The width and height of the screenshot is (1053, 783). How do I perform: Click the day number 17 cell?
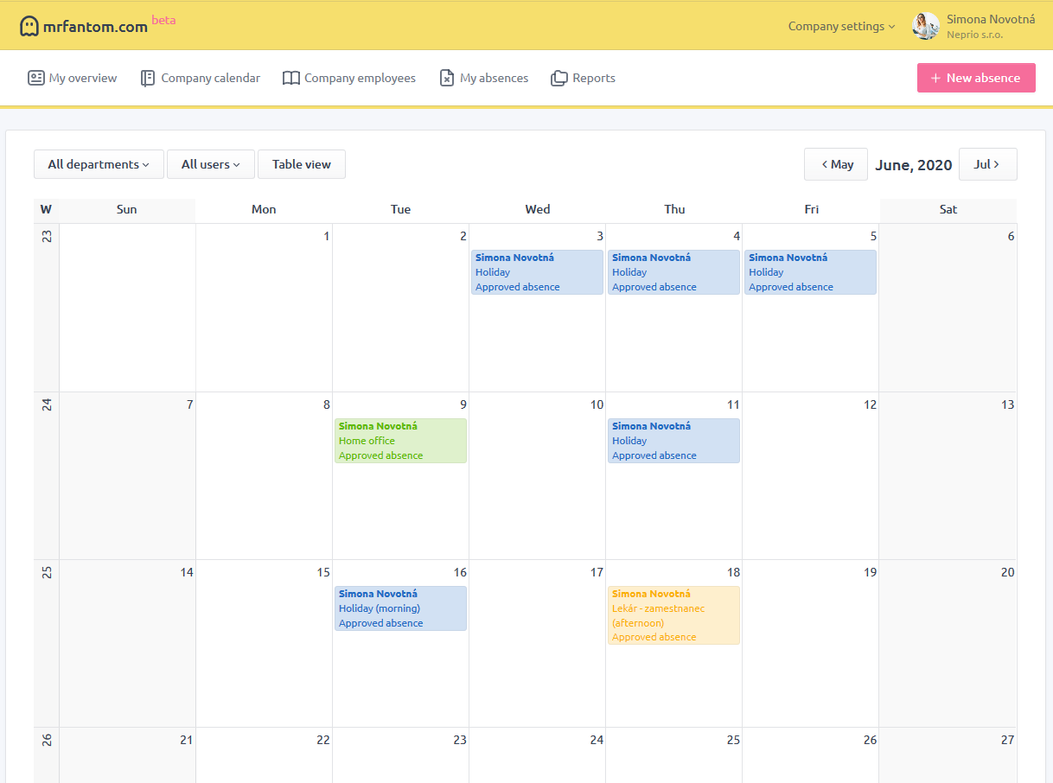537,643
